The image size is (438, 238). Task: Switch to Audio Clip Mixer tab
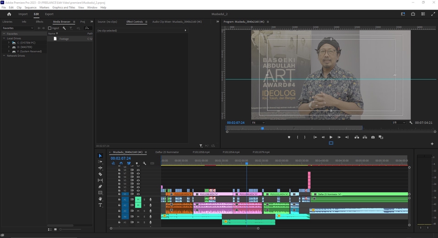tap(177, 21)
